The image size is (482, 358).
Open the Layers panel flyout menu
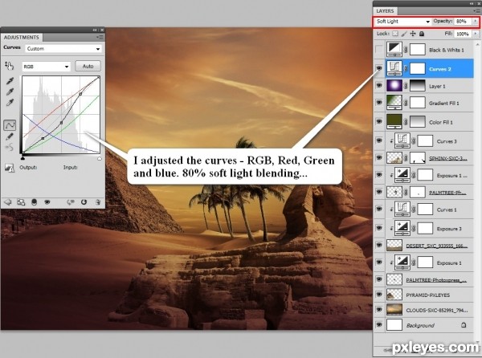[476, 10]
